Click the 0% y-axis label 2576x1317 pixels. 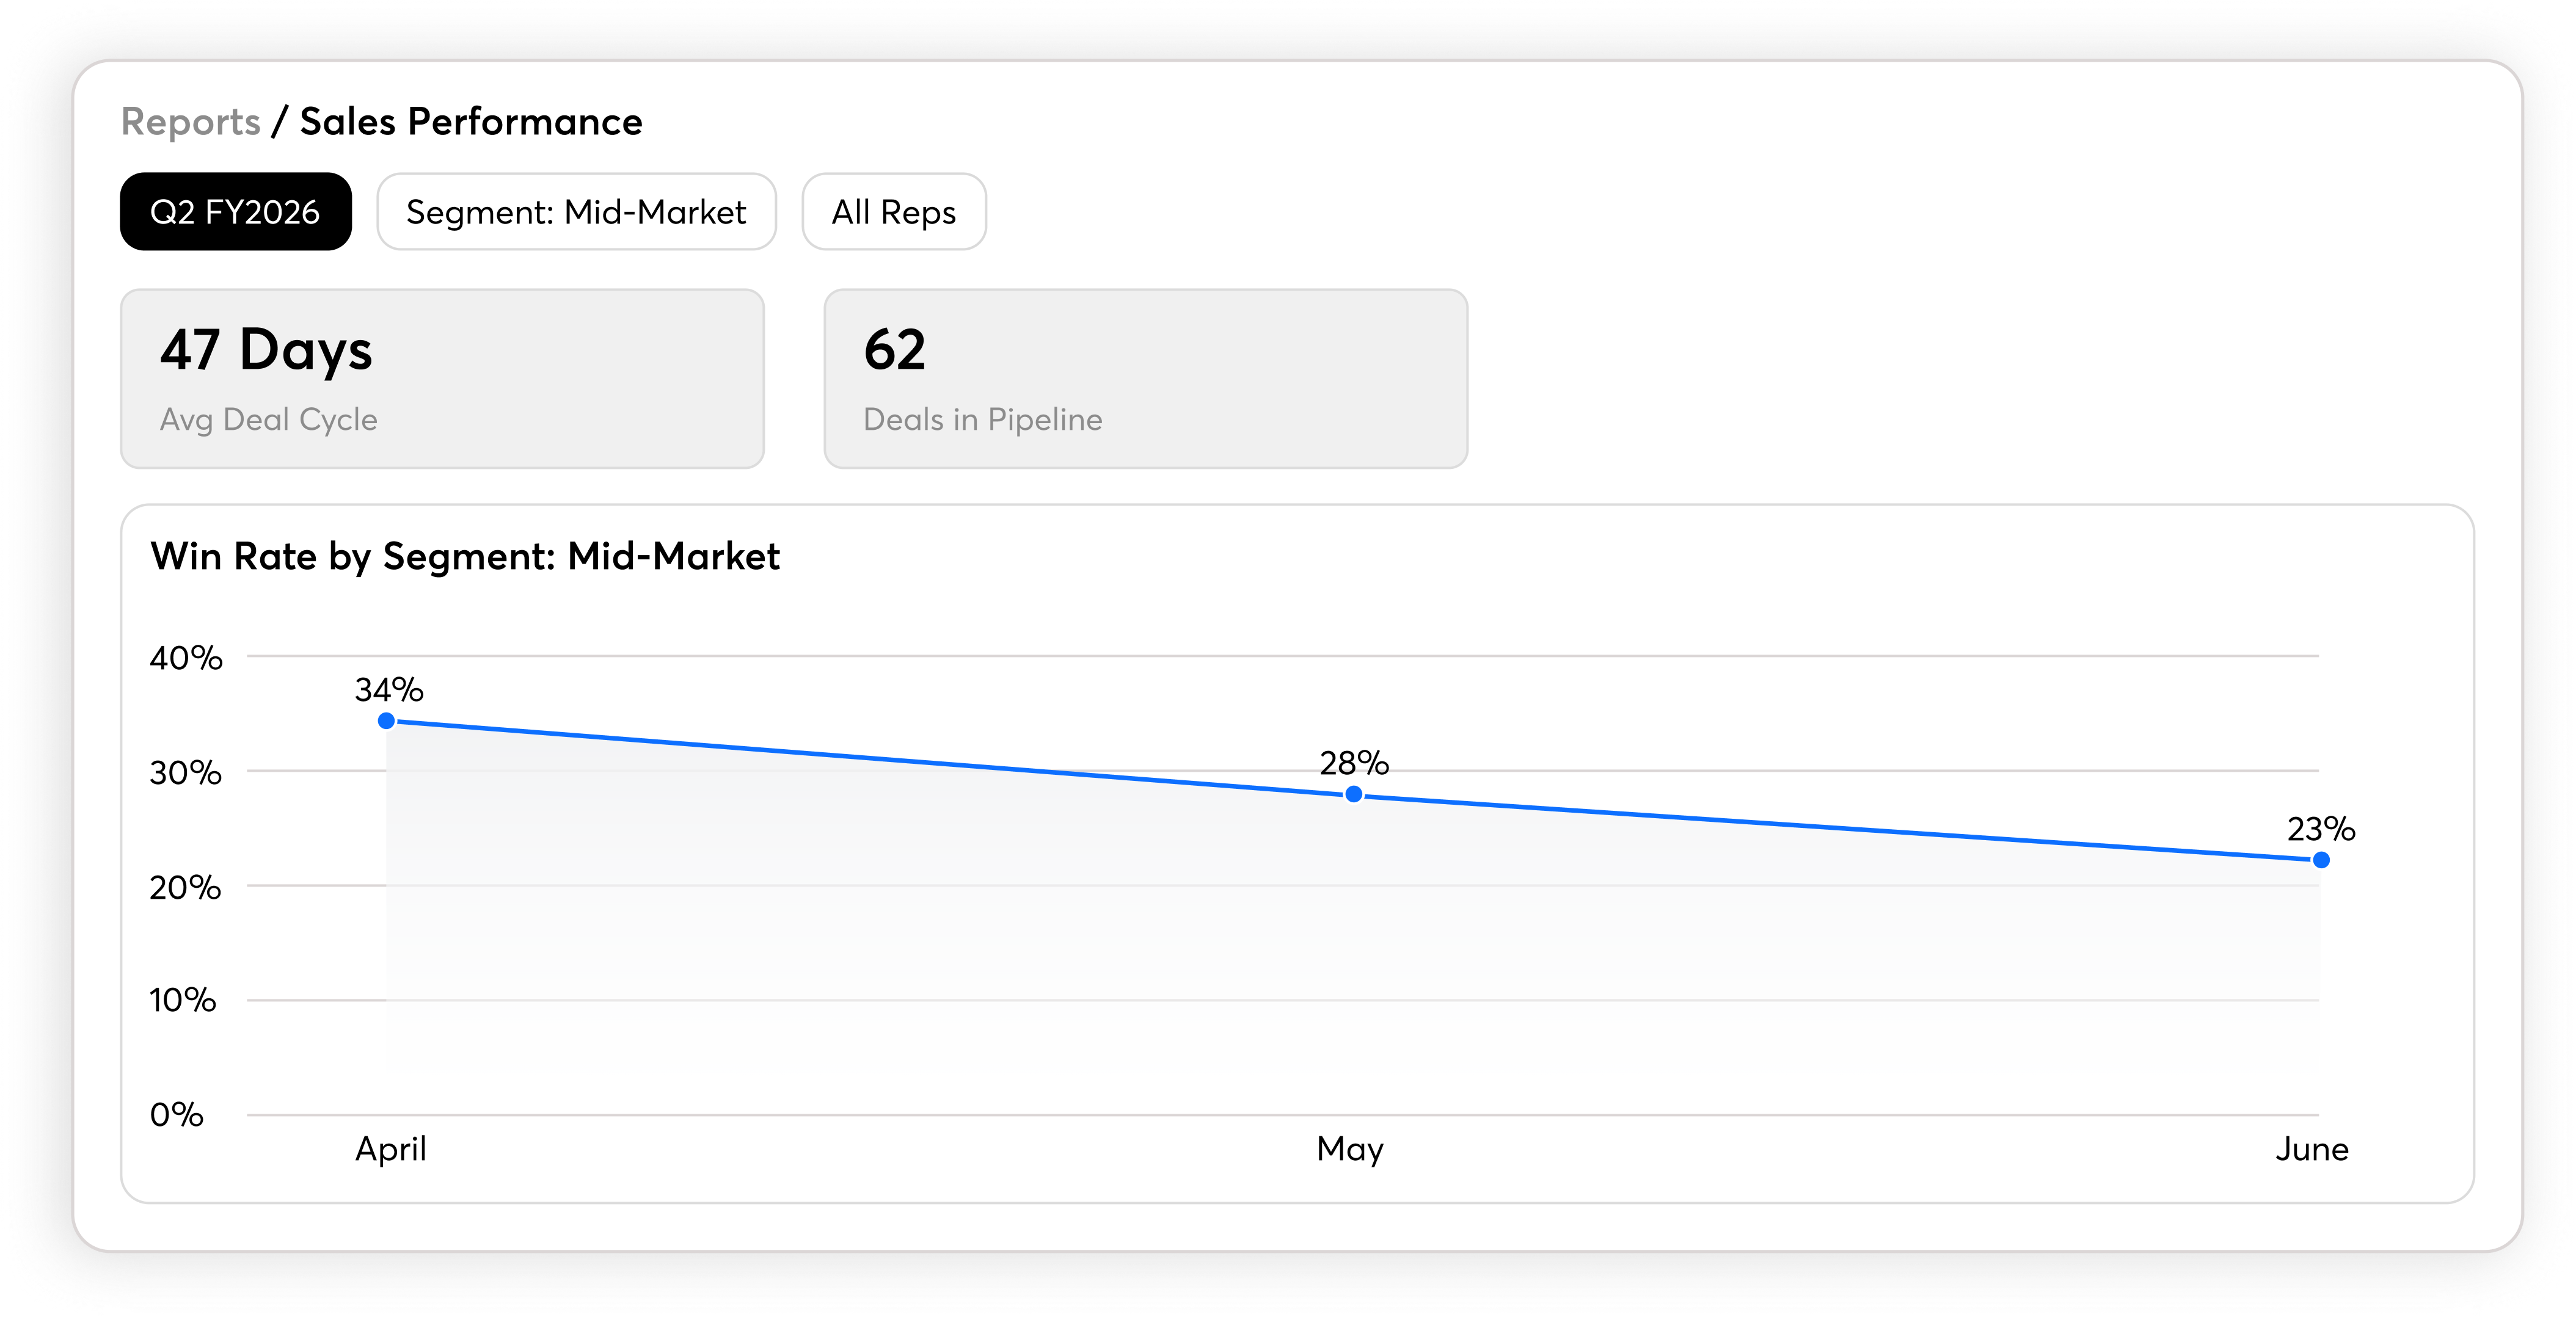tap(176, 1114)
